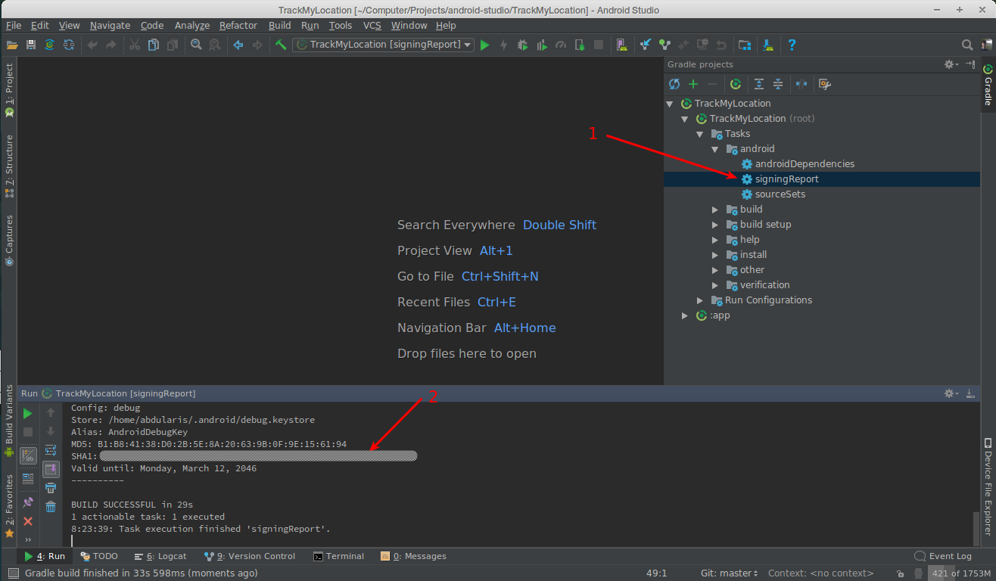Open the TODO tool window tab
This screenshot has height=581, width=996.
[99, 556]
